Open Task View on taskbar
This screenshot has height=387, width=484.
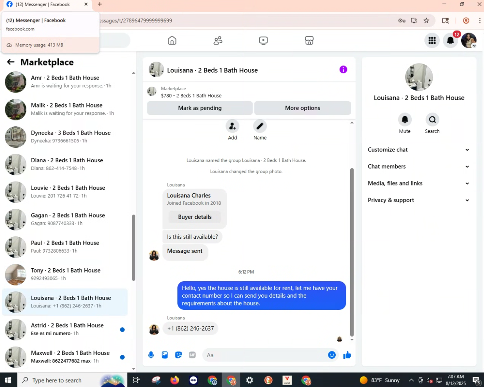136,380
